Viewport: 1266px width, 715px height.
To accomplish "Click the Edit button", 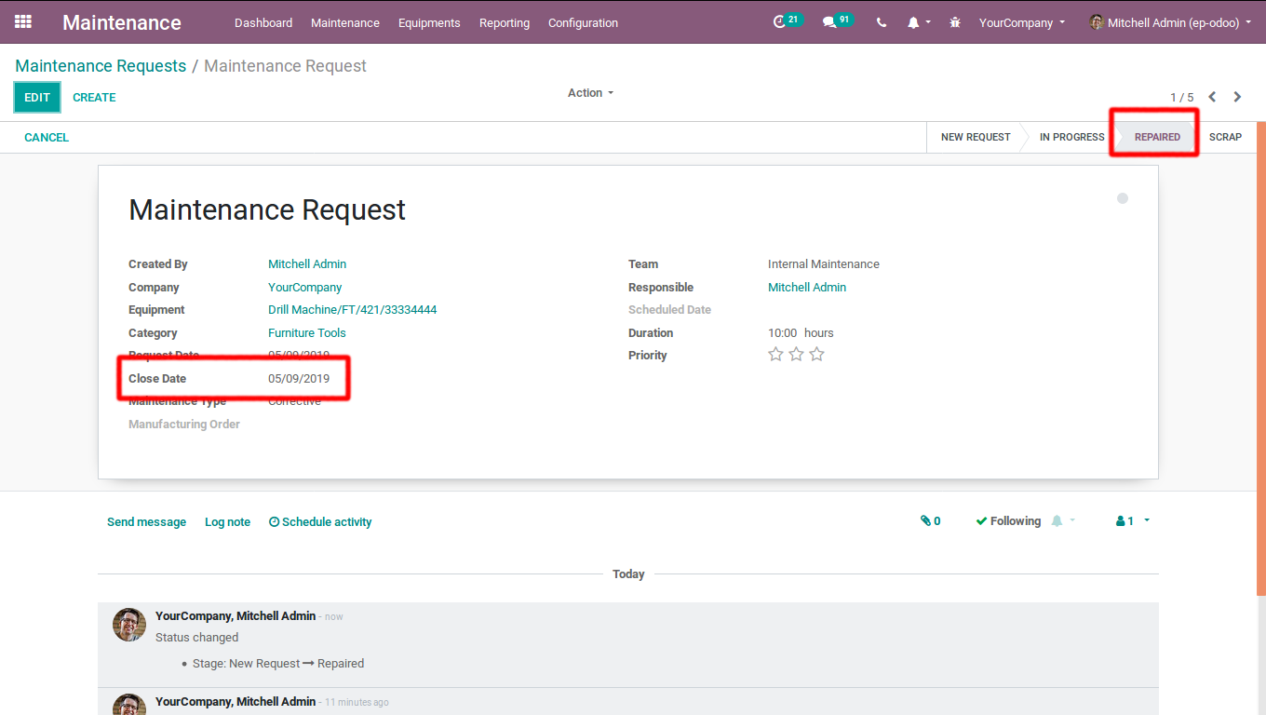I will (x=37, y=97).
